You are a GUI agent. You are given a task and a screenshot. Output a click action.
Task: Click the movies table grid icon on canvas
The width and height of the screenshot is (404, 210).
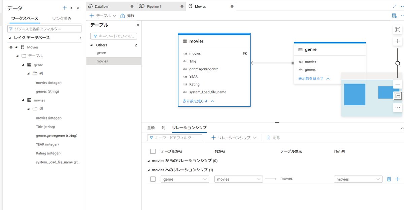185,41
